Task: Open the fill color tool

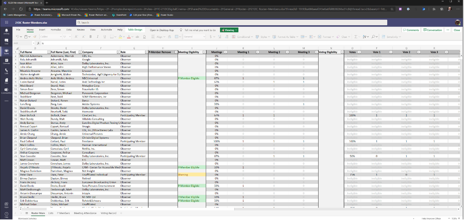Action: coord(120,37)
